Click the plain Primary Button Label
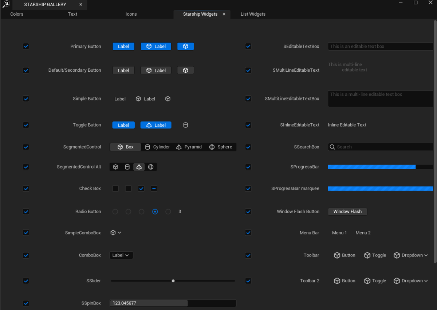 coord(123,46)
